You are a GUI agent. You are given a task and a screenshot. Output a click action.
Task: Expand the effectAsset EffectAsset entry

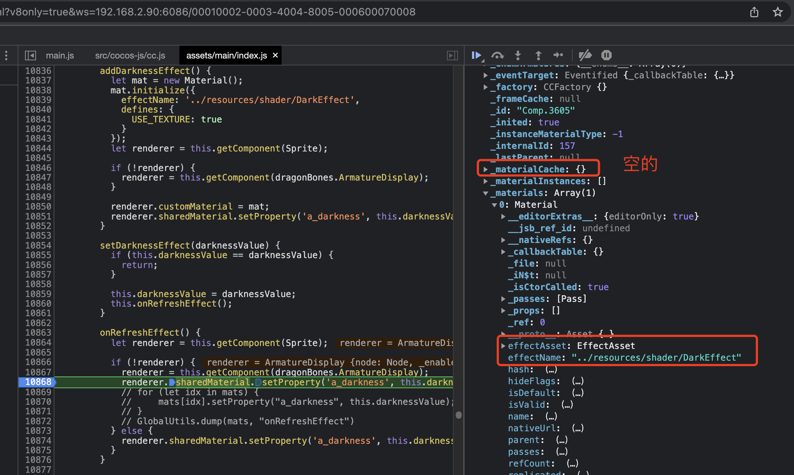click(503, 346)
